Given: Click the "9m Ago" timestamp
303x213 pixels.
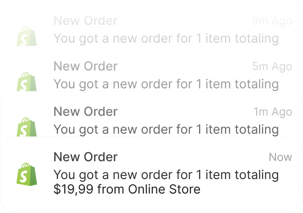Looking at the screenshot, I should (272, 21).
